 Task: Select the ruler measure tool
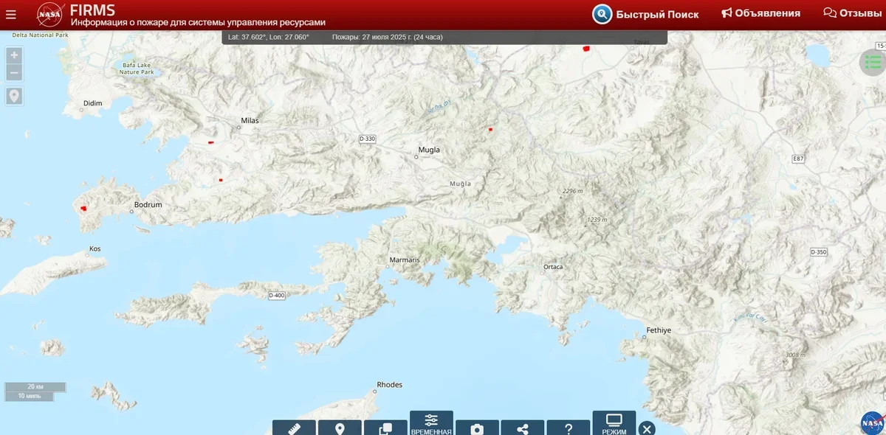point(294,428)
